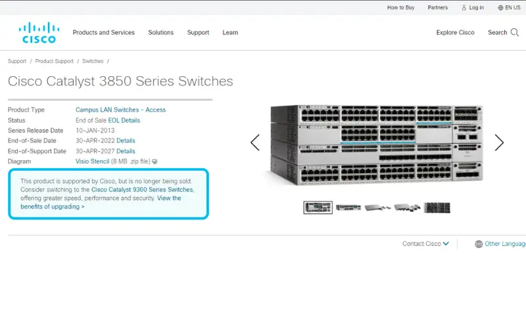
Task: Click the download icon after Visio Stencil
Action: (x=155, y=161)
